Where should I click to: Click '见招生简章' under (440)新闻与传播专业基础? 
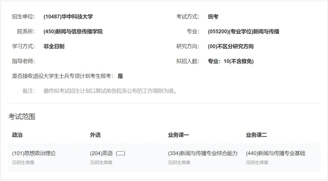[x=257, y=162]
